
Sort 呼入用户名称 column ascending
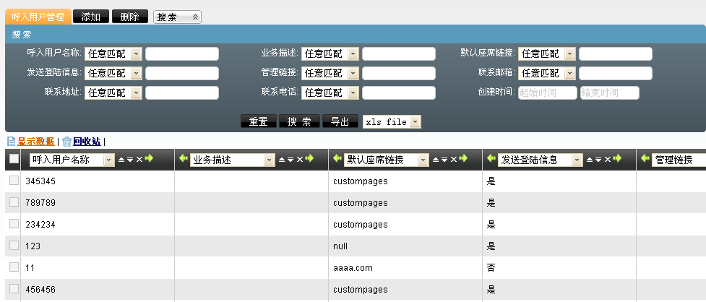[121, 160]
